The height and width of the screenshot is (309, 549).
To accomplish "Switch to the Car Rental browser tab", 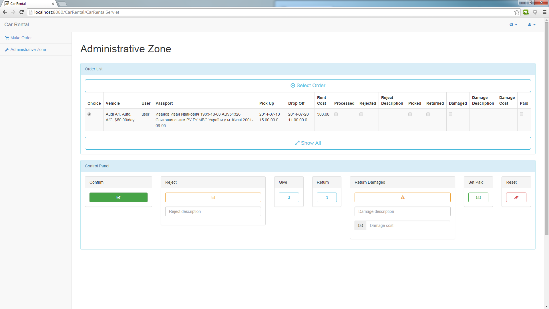I will click(x=29, y=4).
